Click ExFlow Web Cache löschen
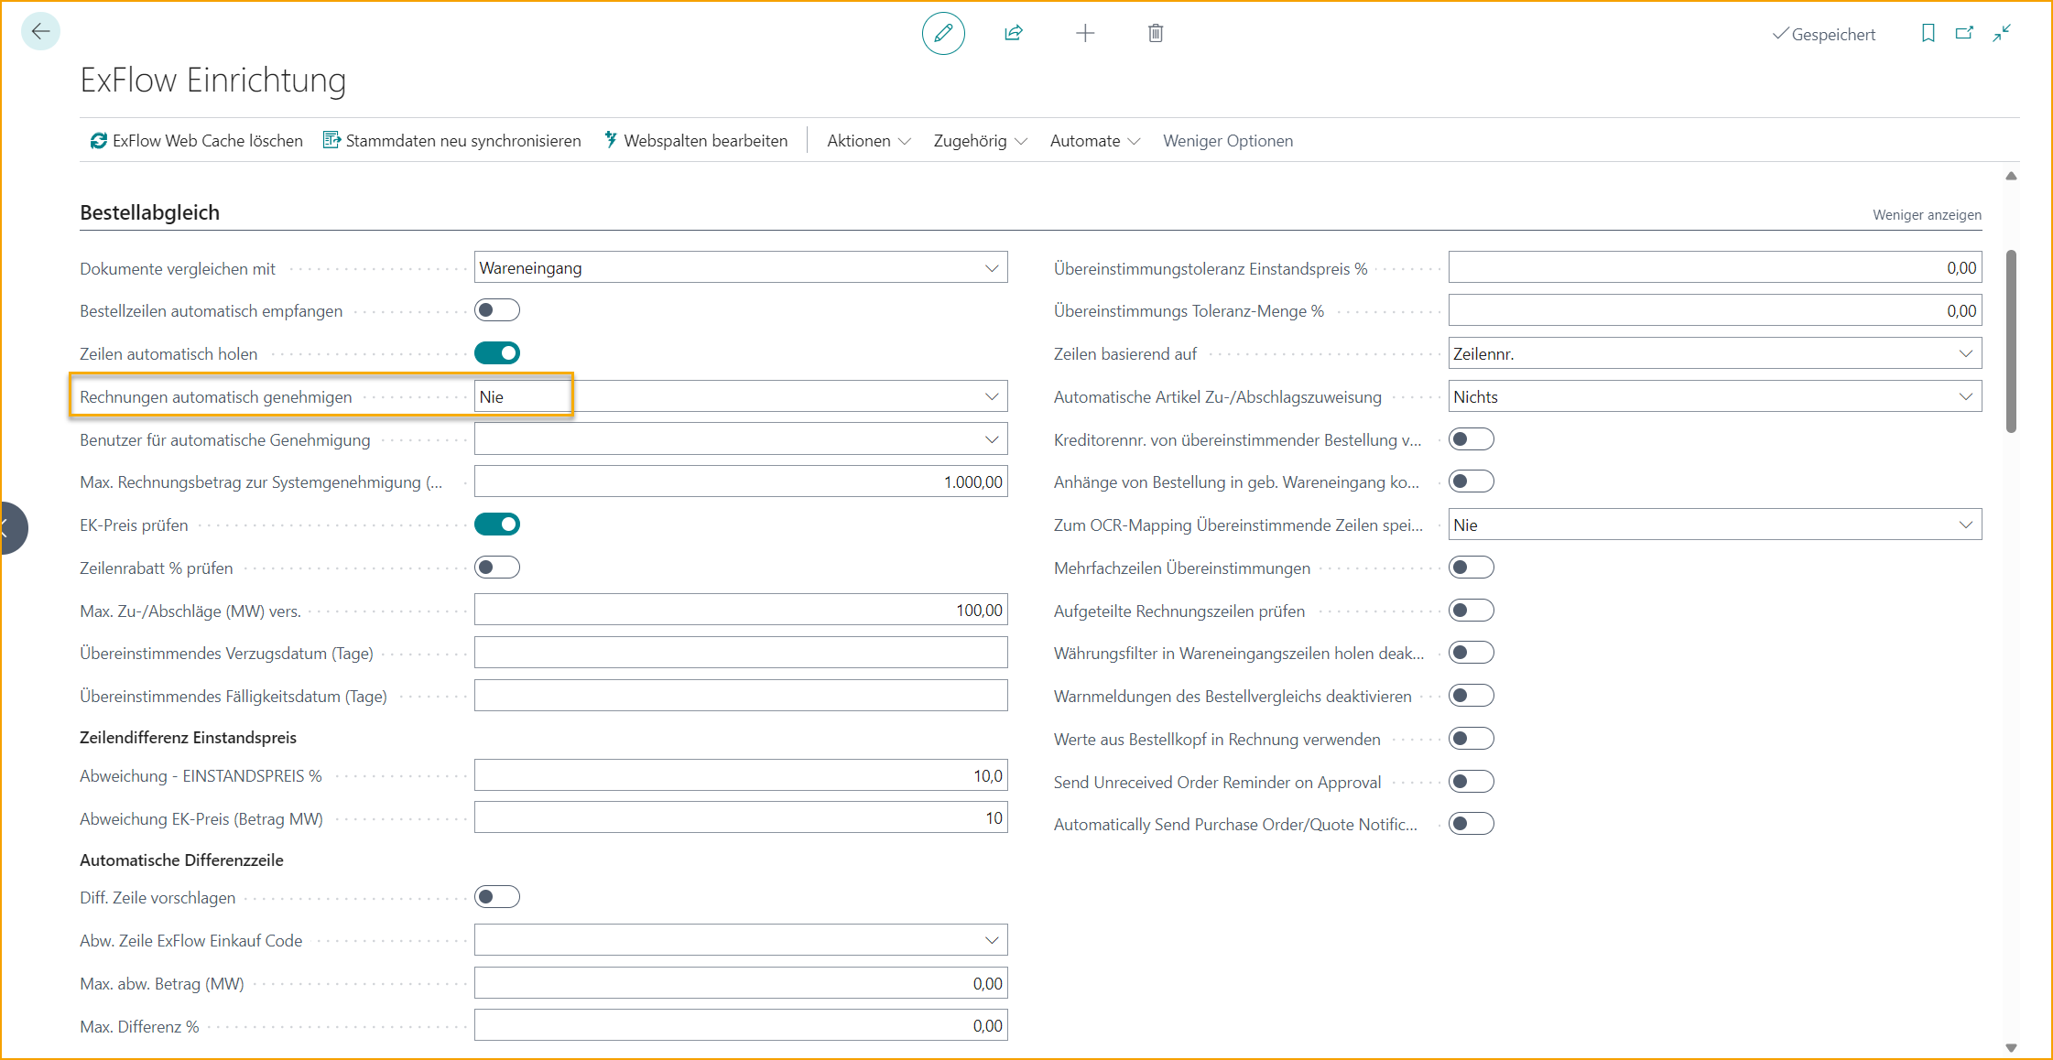The height and width of the screenshot is (1060, 2053). 197,141
